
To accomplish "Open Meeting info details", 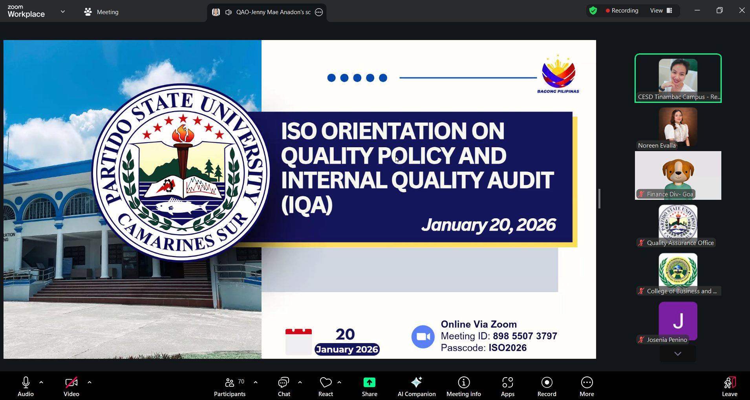I will [463, 386].
